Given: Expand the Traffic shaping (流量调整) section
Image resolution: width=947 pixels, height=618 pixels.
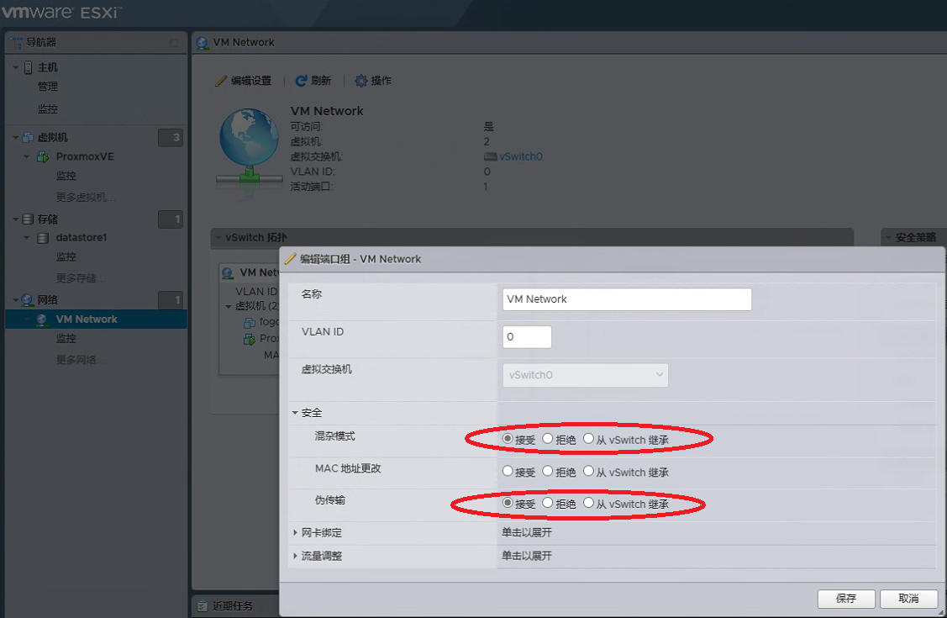Looking at the screenshot, I should (x=295, y=556).
